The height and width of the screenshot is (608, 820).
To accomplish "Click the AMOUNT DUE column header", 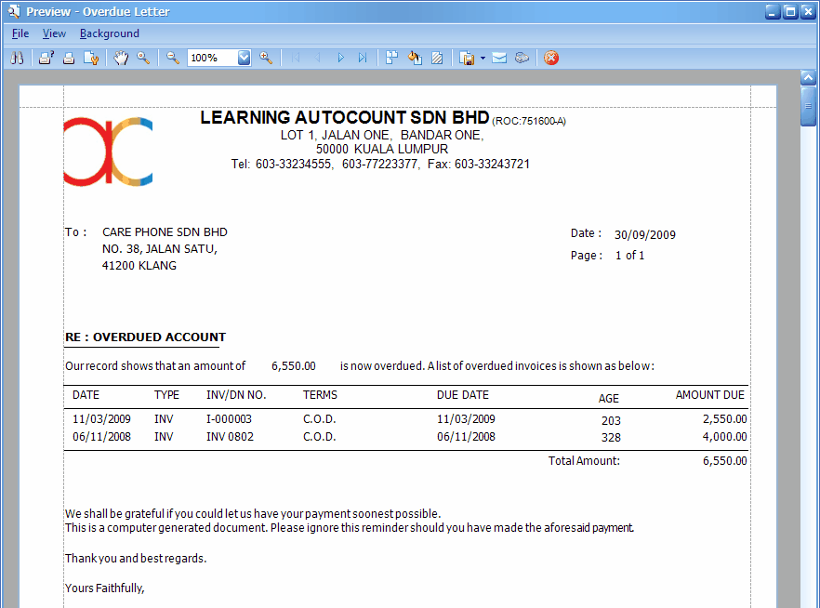I will tap(709, 395).
